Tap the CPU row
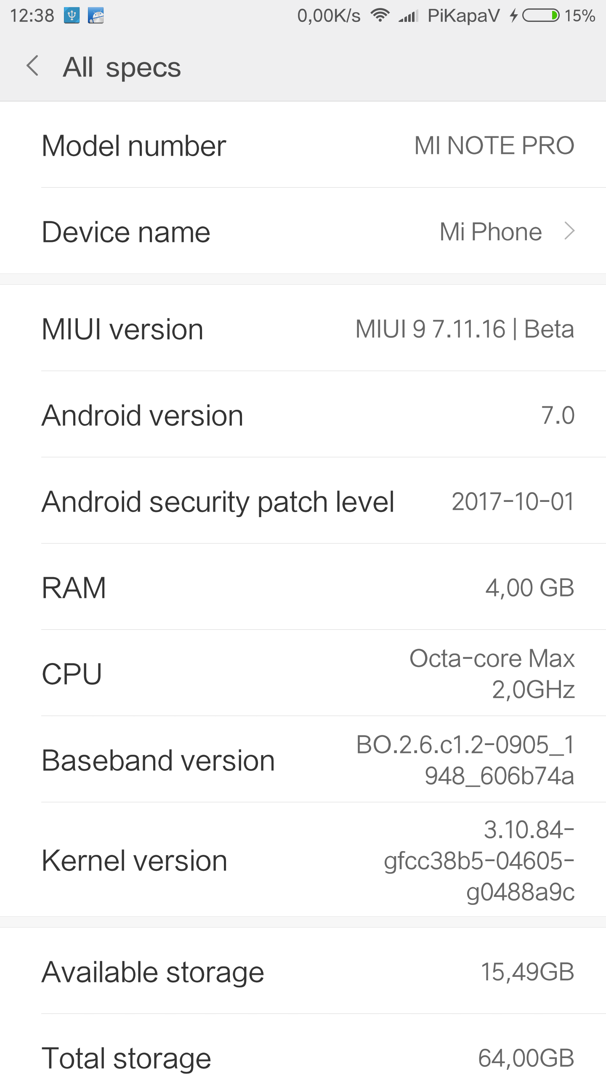 click(x=303, y=674)
